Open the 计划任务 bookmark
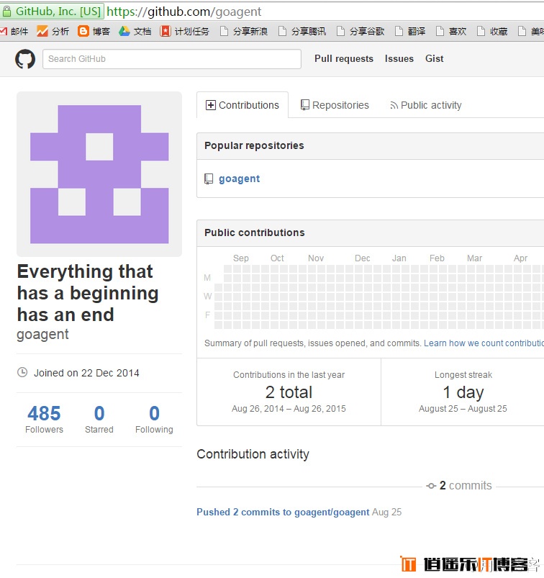 pyautogui.click(x=184, y=32)
